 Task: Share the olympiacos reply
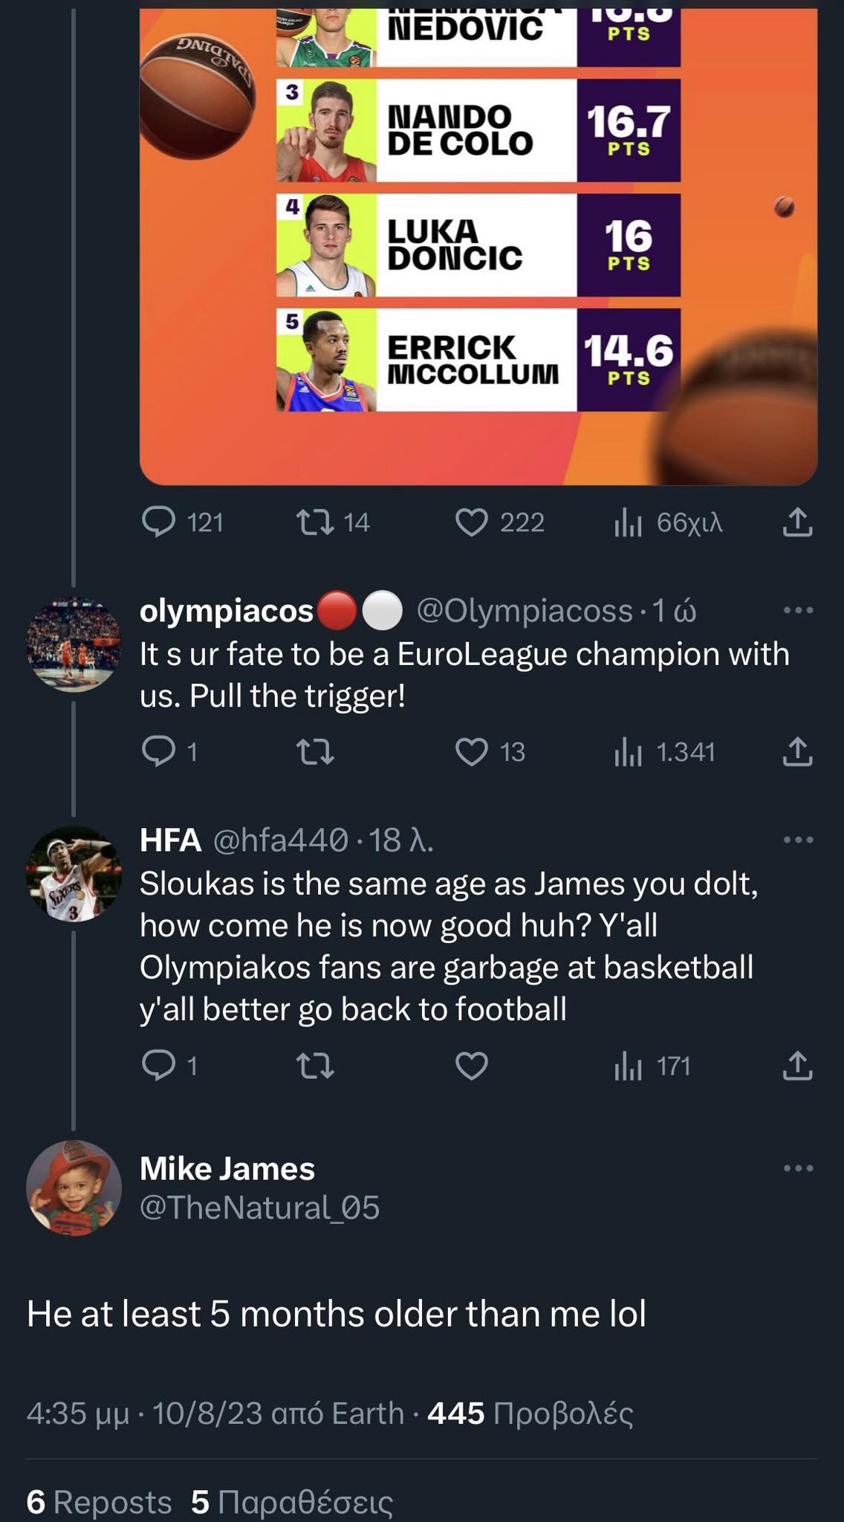pyautogui.click(x=797, y=752)
